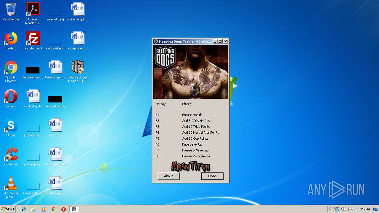Open Windows Explorer from taskbar
This screenshot has height=213, width=379.
click(33, 209)
